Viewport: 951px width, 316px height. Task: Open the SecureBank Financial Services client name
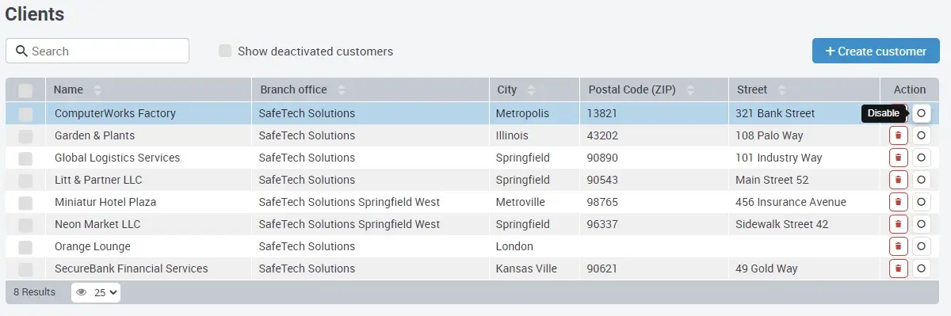click(x=132, y=268)
